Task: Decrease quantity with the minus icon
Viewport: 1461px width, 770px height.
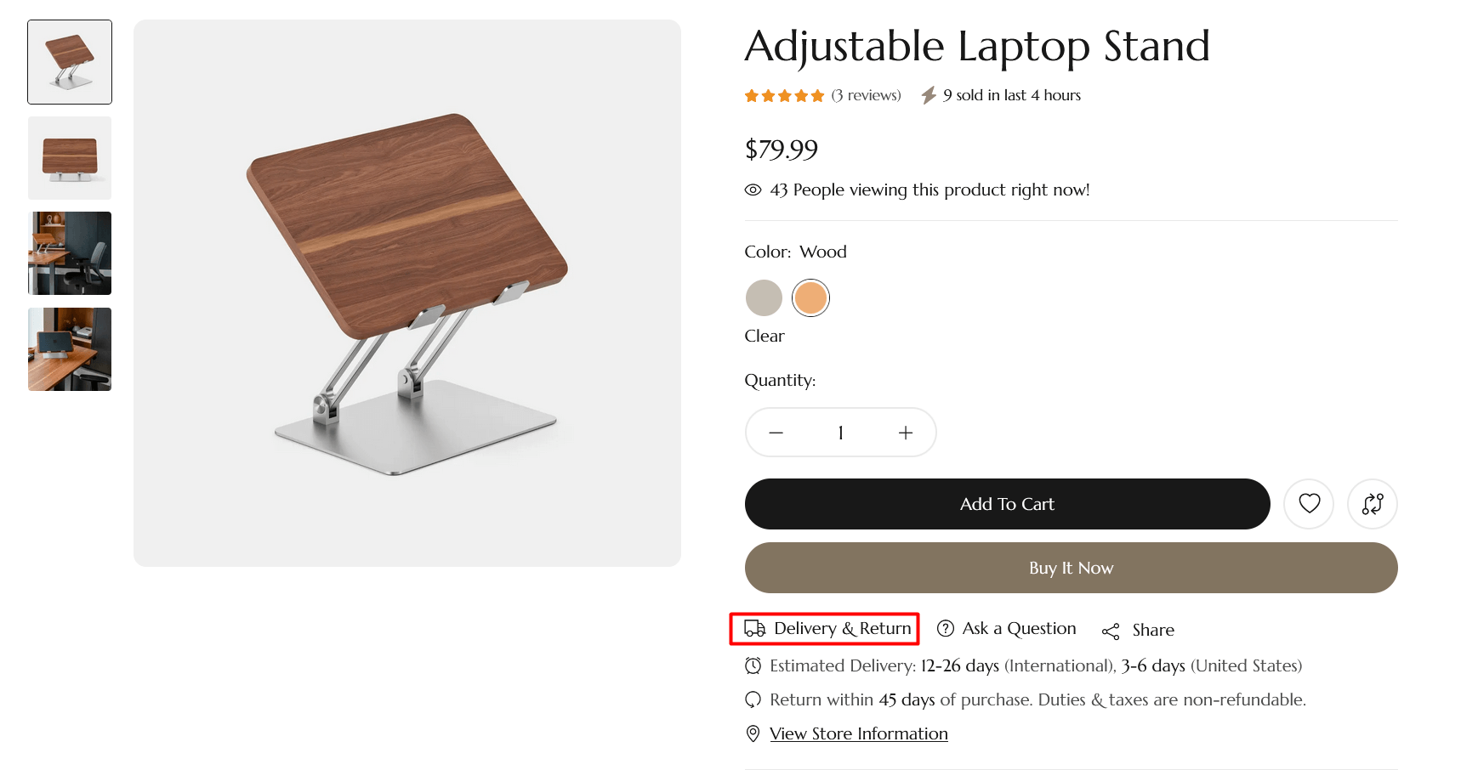Action: pyautogui.click(x=776, y=433)
